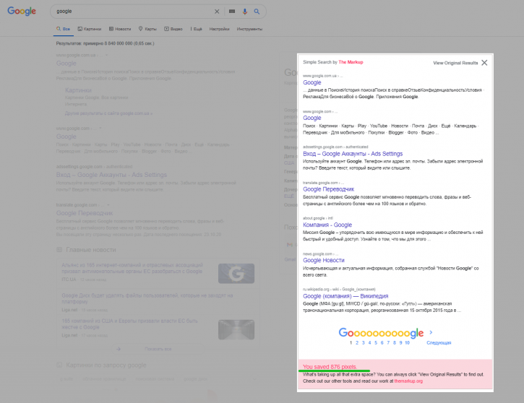The height and width of the screenshot is (403, 524).
Task: Start voice search with microphone icon
Action: point(245,12)
